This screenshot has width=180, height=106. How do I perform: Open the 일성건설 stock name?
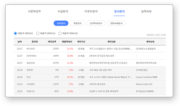[x=31, y=63]
